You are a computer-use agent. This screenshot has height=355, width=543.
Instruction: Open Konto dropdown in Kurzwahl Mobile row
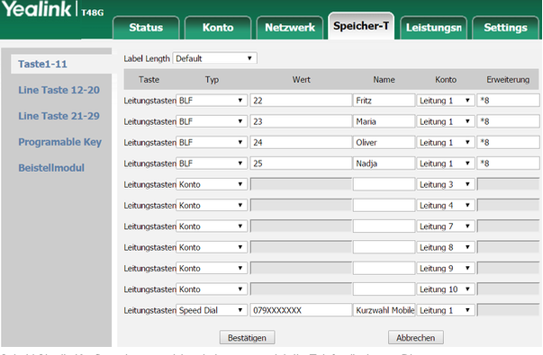446,310
